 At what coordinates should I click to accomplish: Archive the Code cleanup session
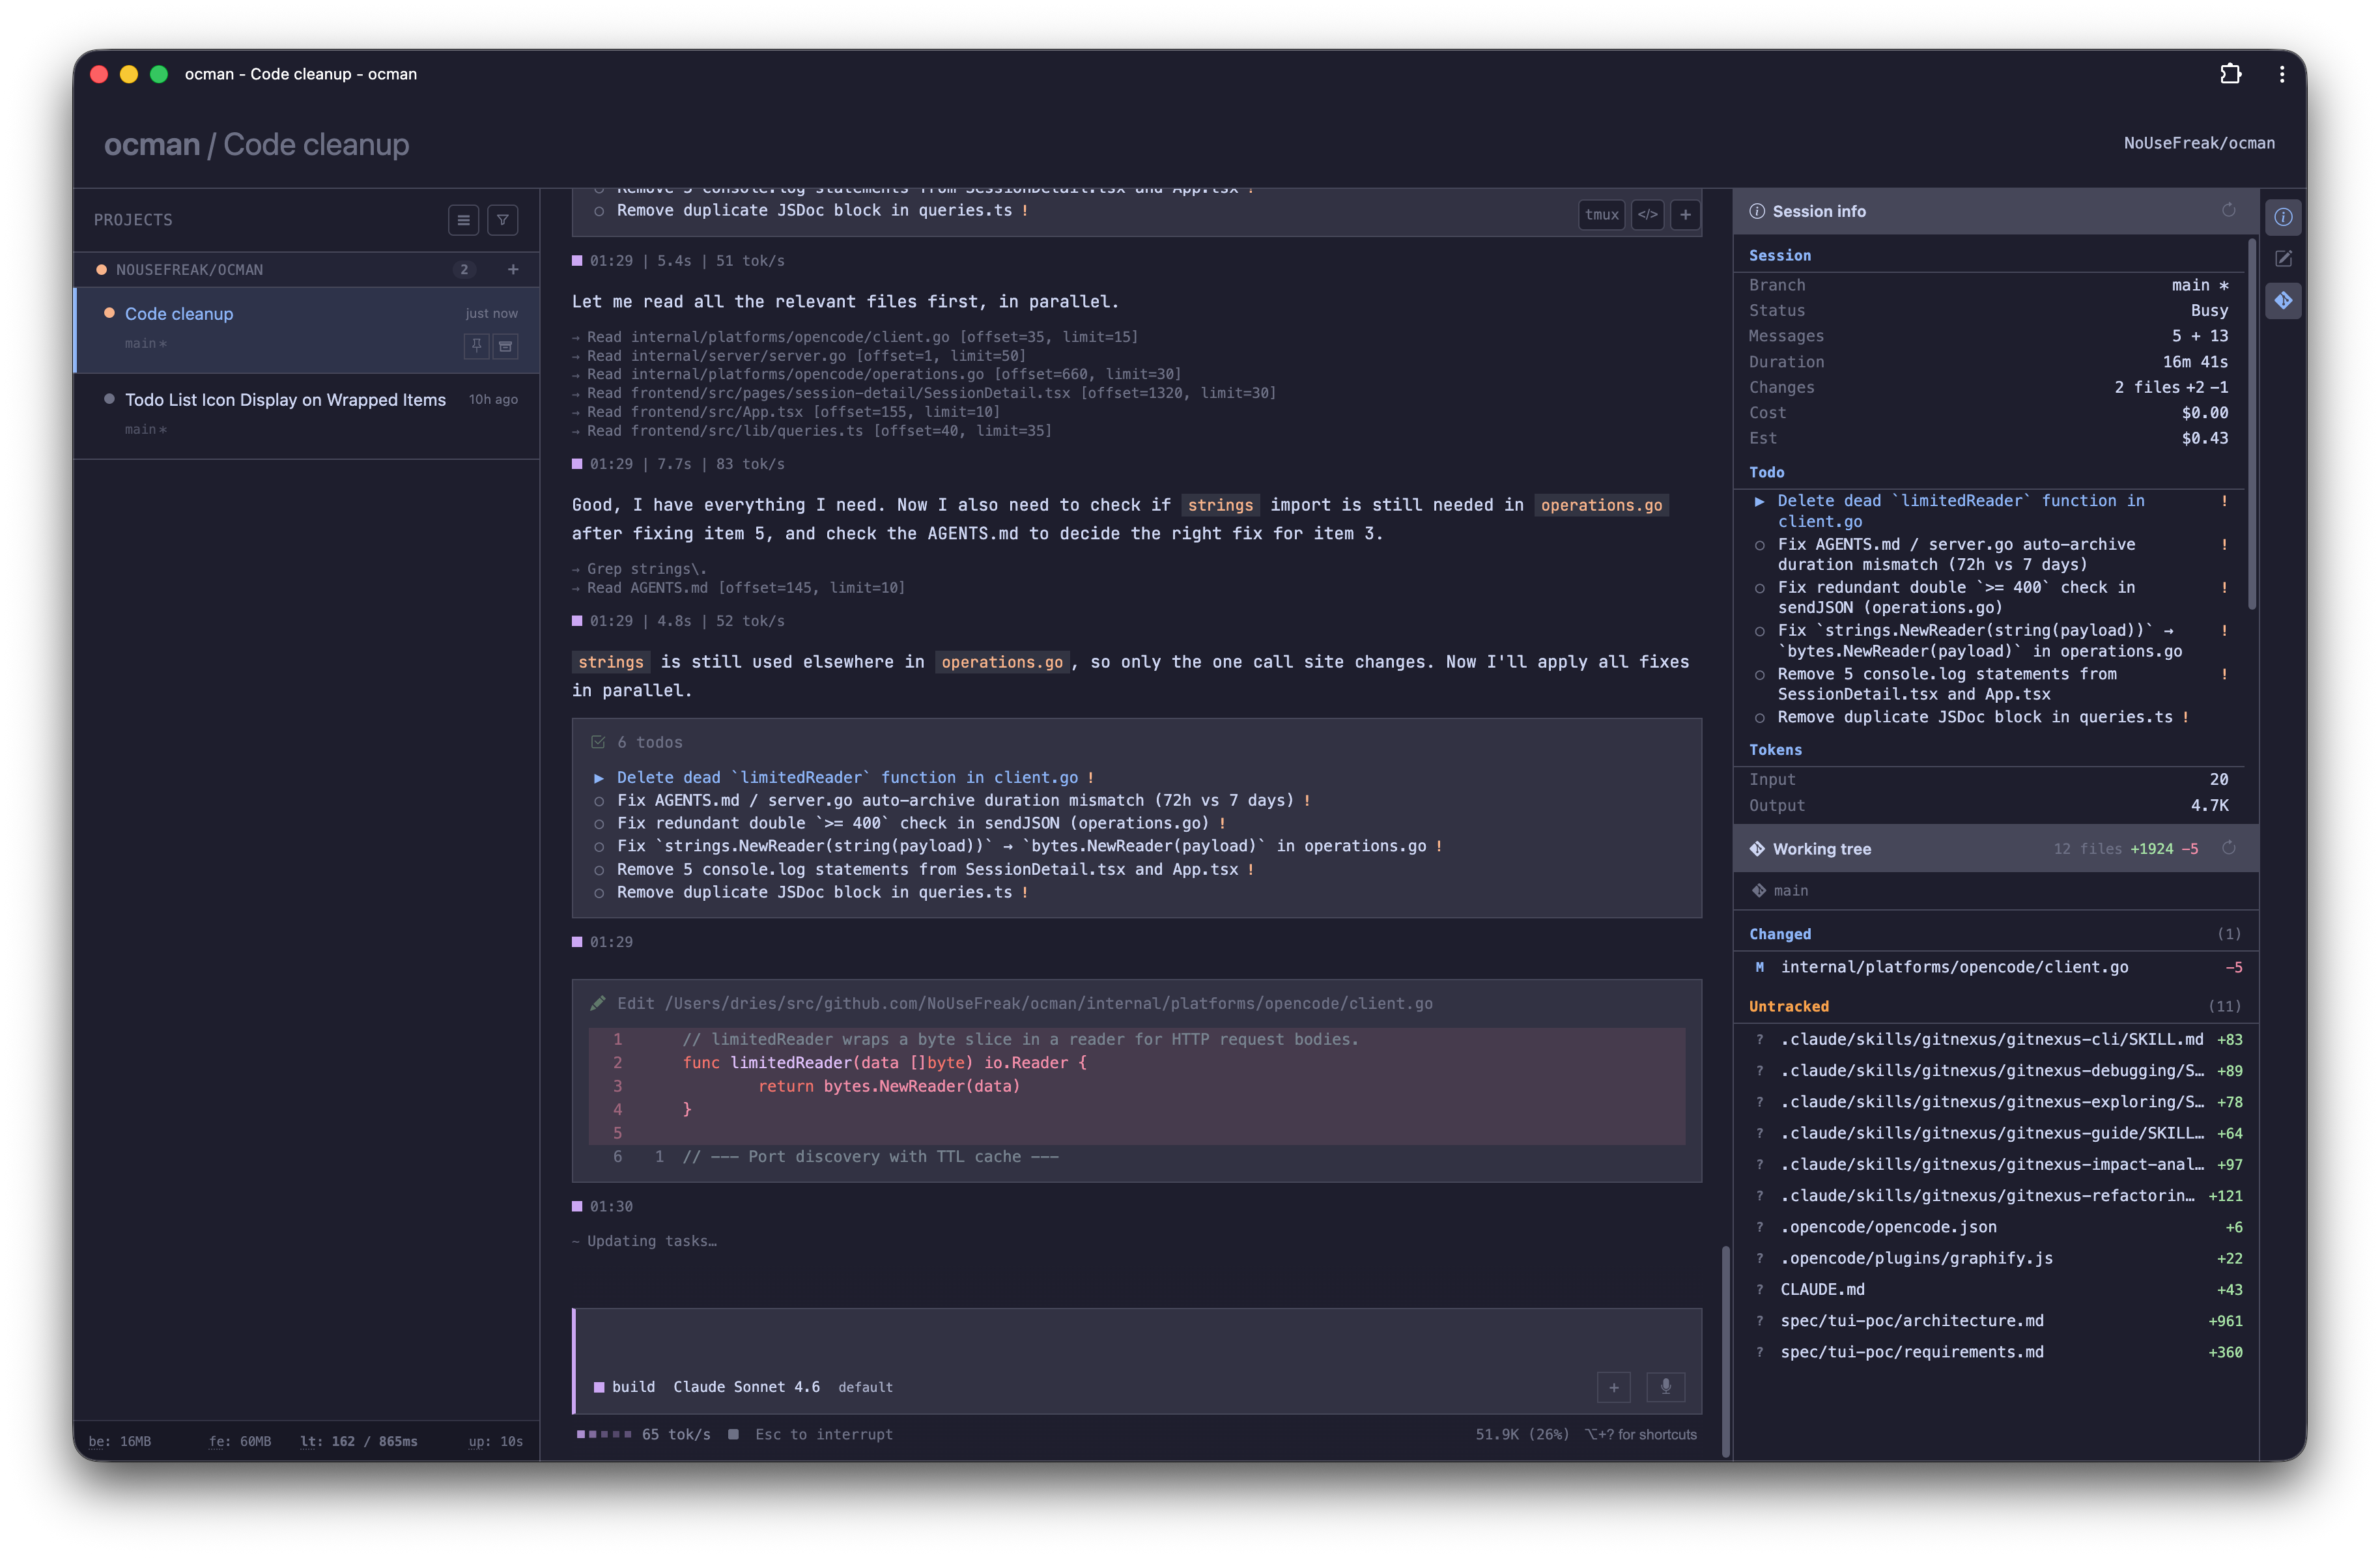pos(506,345)
